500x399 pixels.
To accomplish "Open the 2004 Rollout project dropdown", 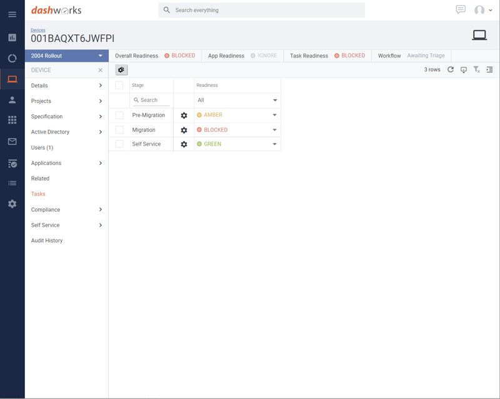I will pos(67,56).
